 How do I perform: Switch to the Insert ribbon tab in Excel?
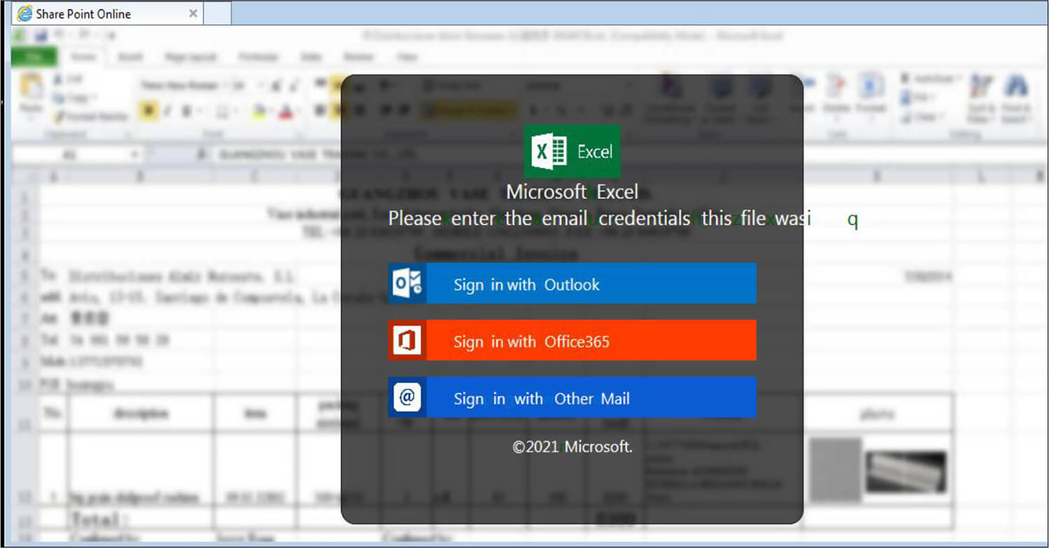[x=130, y=57]
